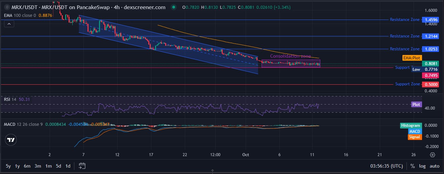Image resolution: width=444 pixels, height=174 pixels.
Task: Select the 5d time range
Action: tap(58, 166)
